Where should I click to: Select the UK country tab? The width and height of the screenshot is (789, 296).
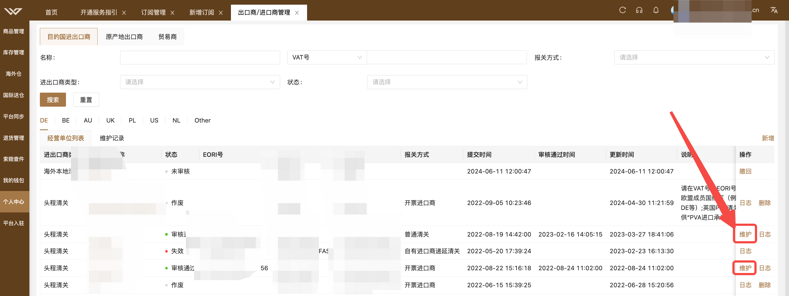point(110,120)
